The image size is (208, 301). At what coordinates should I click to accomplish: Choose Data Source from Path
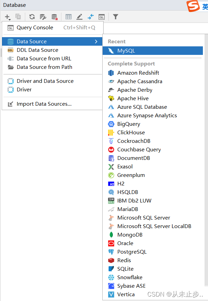(x=52, y=67)
